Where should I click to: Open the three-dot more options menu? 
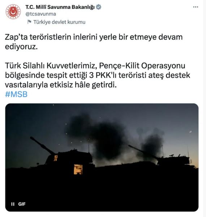196,7
